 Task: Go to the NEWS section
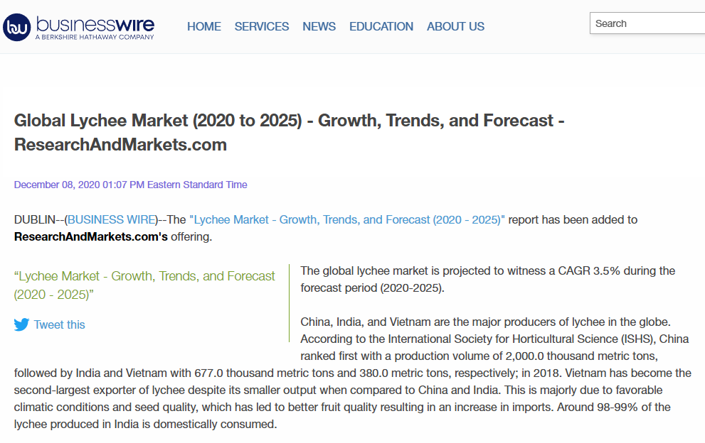pyautogui.click(x=319, y=26)
